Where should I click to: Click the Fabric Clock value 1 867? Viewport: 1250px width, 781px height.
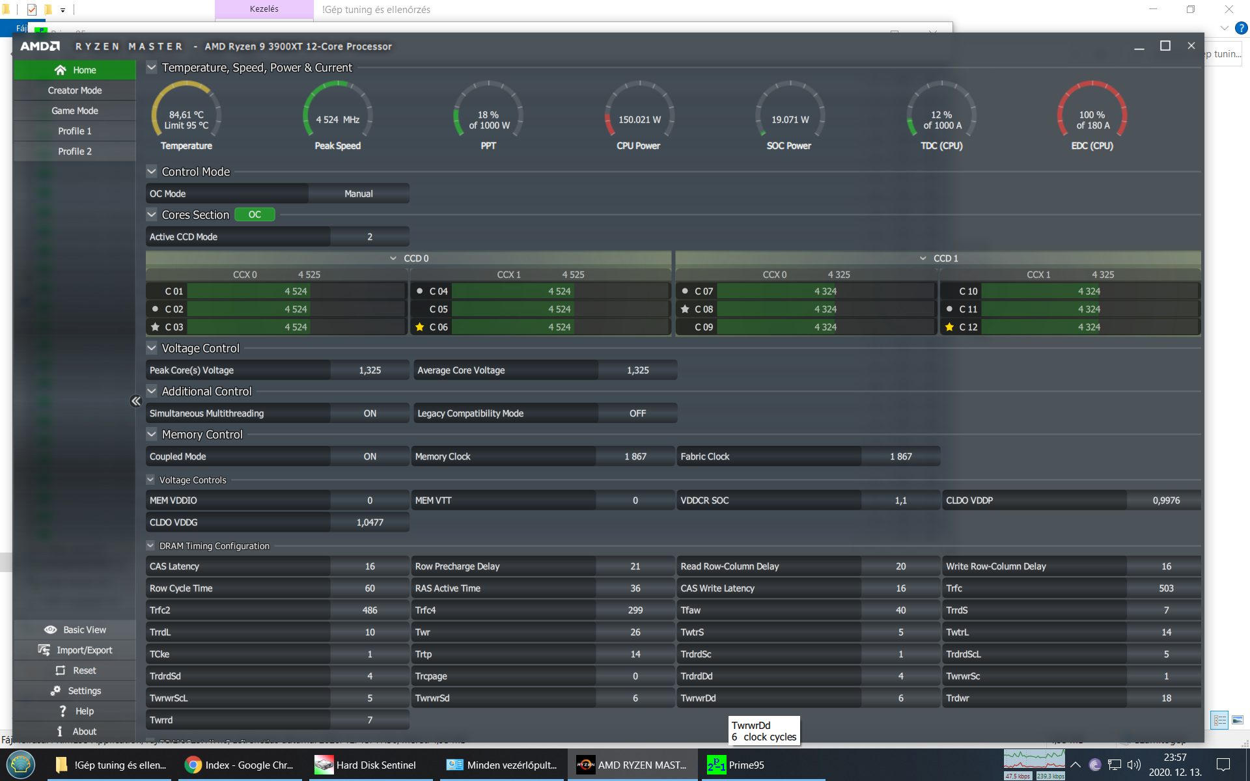[x=900, y=456]
